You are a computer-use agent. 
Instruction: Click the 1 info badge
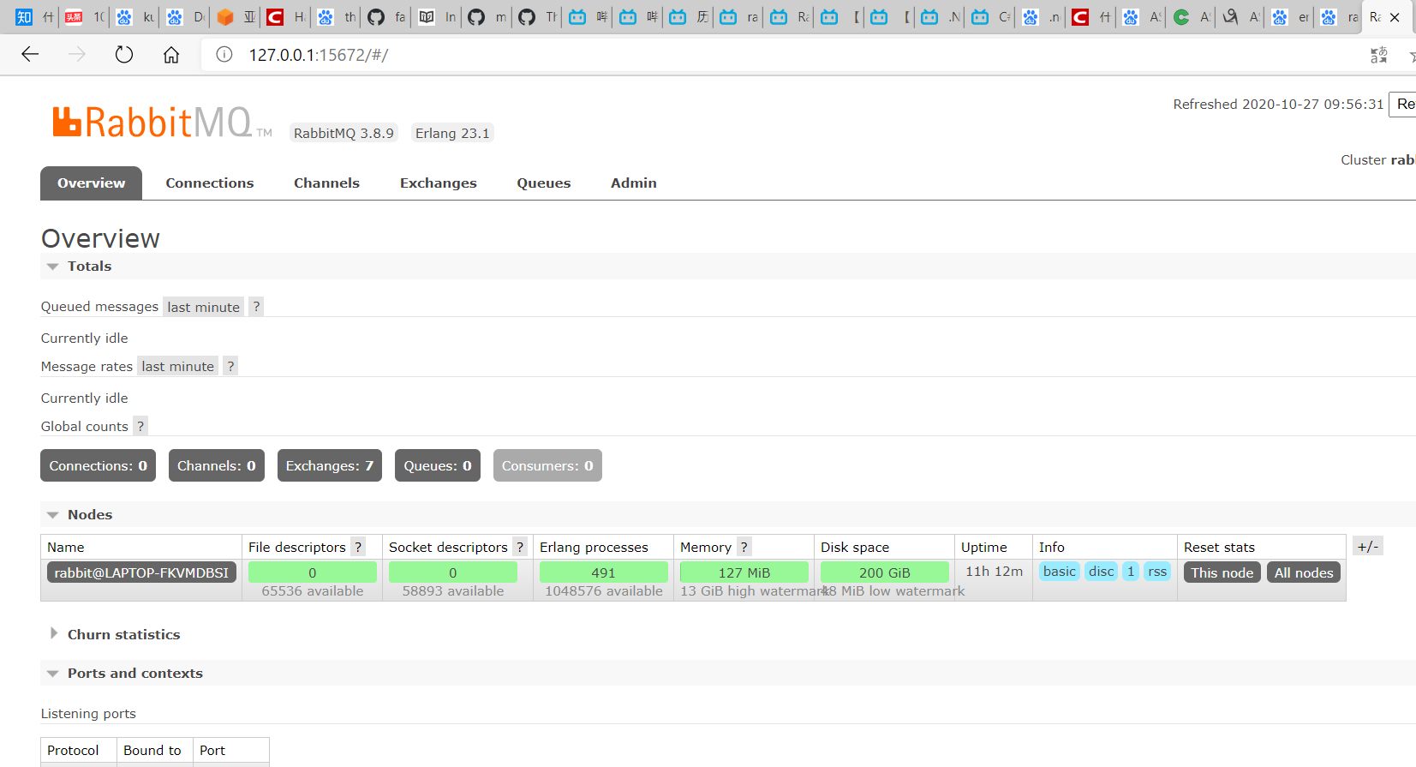tap(1131, 572)
